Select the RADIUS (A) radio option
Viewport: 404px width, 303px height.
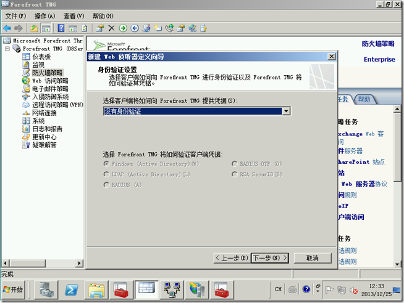coord(106,185)
